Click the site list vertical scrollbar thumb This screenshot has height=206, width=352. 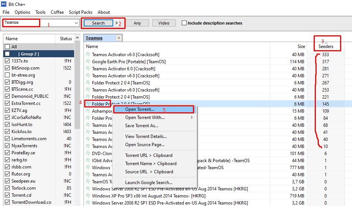[77, 85]
